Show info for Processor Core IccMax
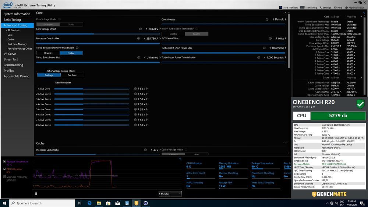This screenshot has height=207, width=368. coord(138,39)
